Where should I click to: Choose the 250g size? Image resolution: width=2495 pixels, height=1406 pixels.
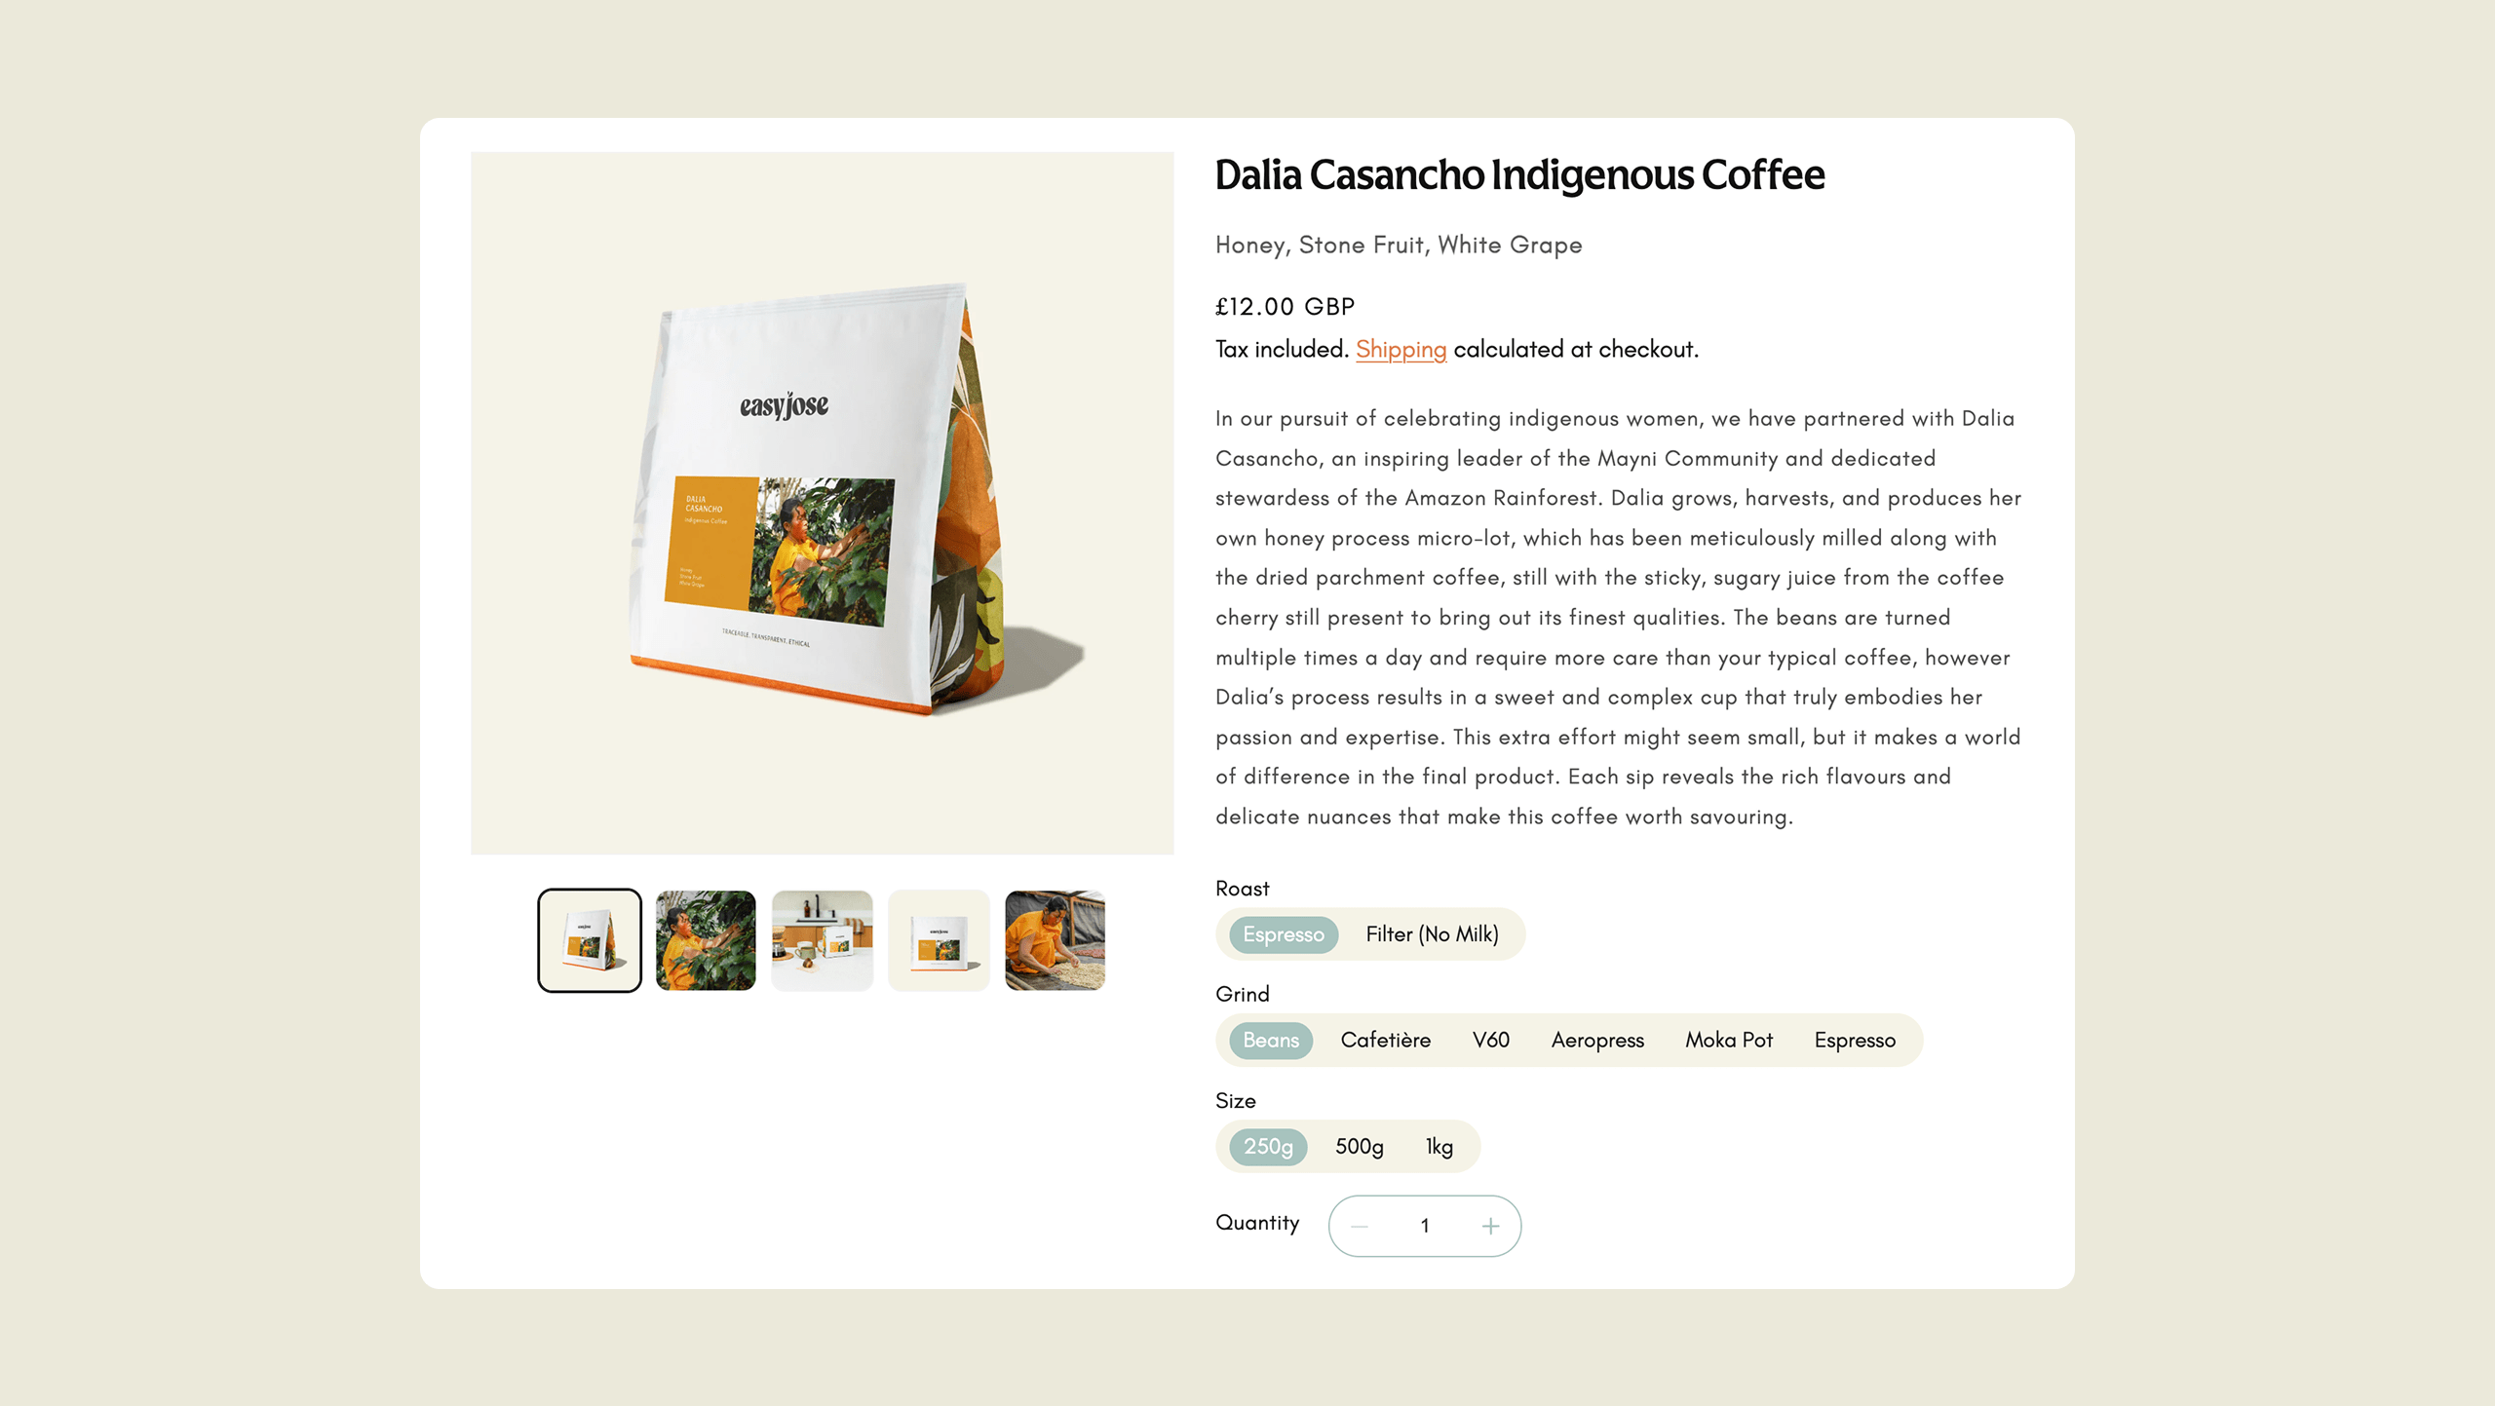click(1267, 1146)
